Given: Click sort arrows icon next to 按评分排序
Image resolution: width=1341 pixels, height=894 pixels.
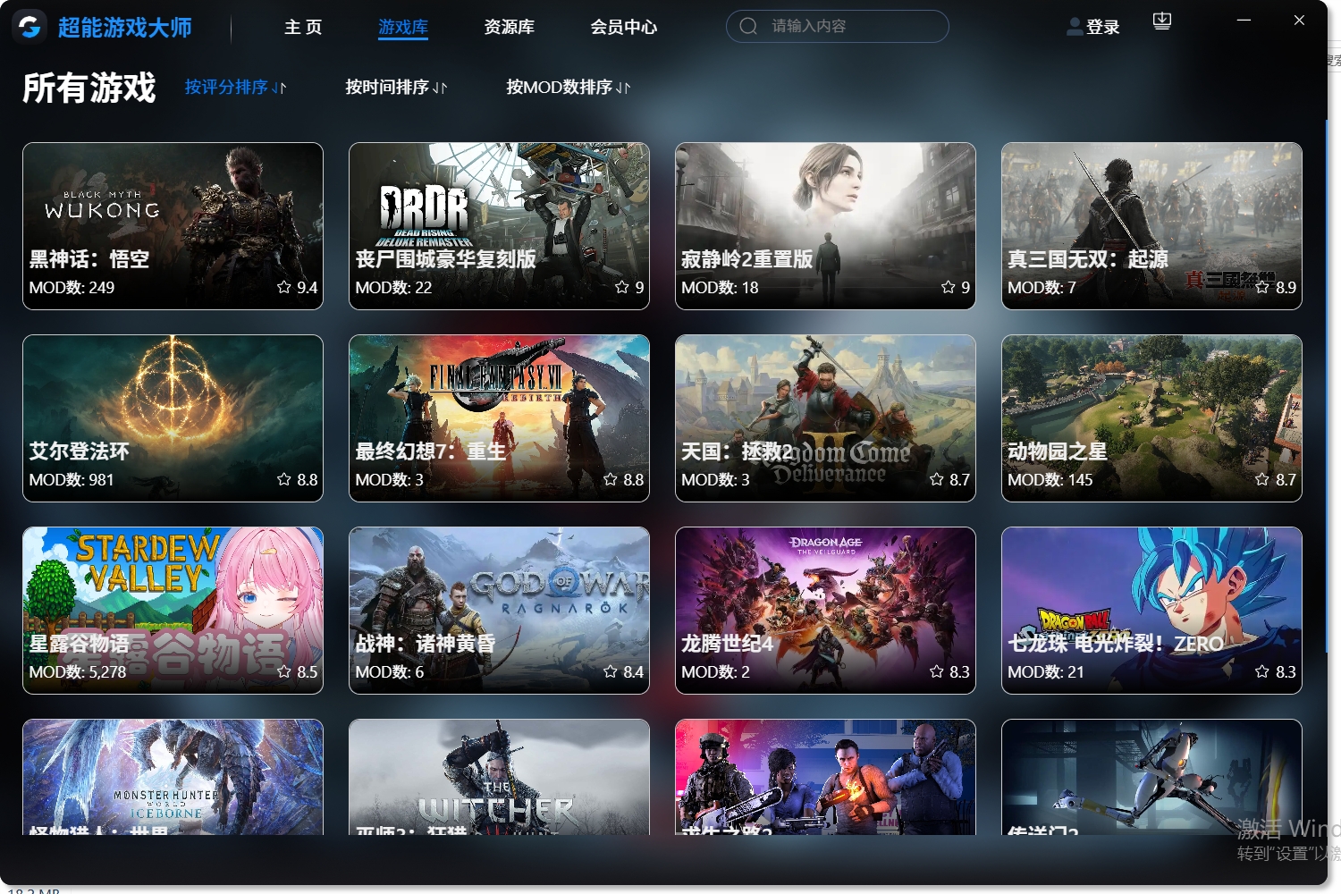Looking at the screenshot, I should [279, 88].
